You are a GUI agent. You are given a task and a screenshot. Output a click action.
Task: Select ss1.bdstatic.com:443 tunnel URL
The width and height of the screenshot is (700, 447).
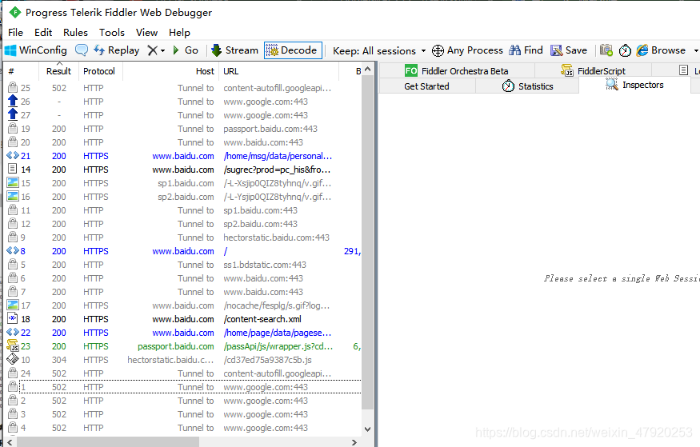point(265,265)
